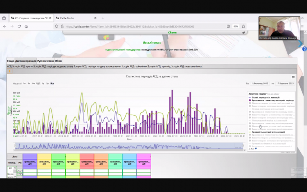
Task: Go back in browser history
Action: coord(5,26)
